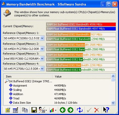
Task: Open module options yellow notepad icon
Action: 8,110
